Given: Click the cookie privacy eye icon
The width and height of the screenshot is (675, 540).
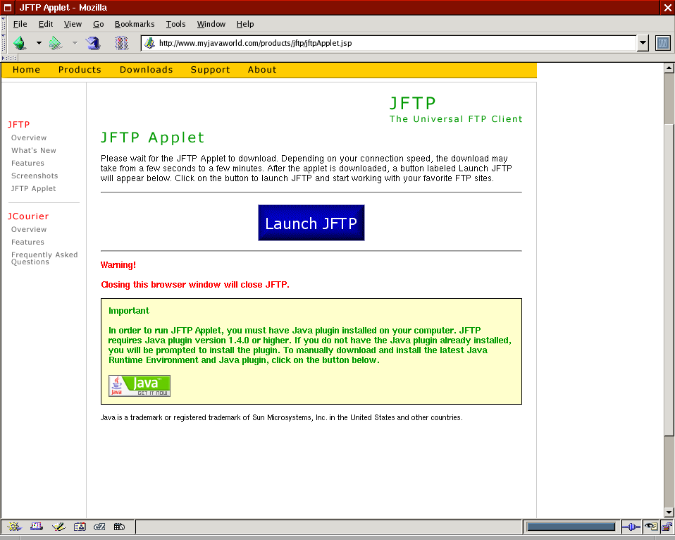Looking at the screenshot, I should point(651,527).
